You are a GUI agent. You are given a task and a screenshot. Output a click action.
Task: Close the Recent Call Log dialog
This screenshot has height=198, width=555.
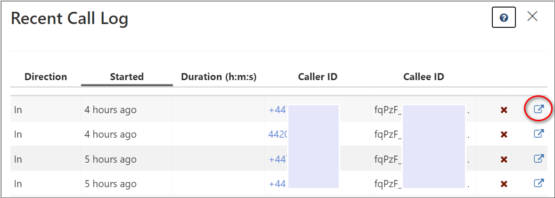coord(532,16)
